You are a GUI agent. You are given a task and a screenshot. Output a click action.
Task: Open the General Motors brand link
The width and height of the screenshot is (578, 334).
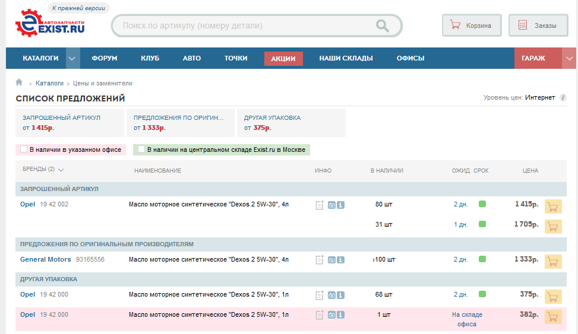coord(45,259)
